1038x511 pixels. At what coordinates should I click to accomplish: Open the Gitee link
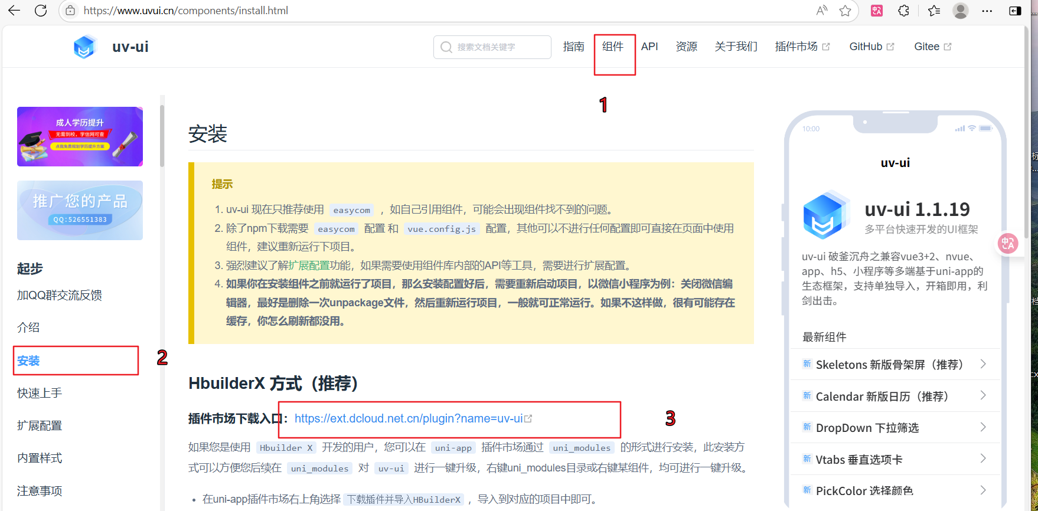pyautogui.click(x=933, y=47)
